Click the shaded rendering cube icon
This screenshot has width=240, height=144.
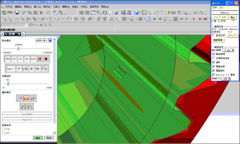[x=136, y=13]
